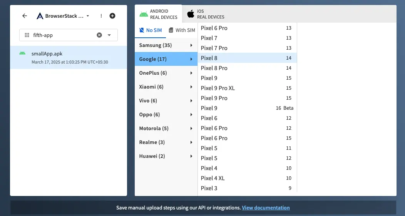Screen dimensions: 405x216
Task: Select Pixel 9 with Android 16 Beta
Action: (246, 108)
